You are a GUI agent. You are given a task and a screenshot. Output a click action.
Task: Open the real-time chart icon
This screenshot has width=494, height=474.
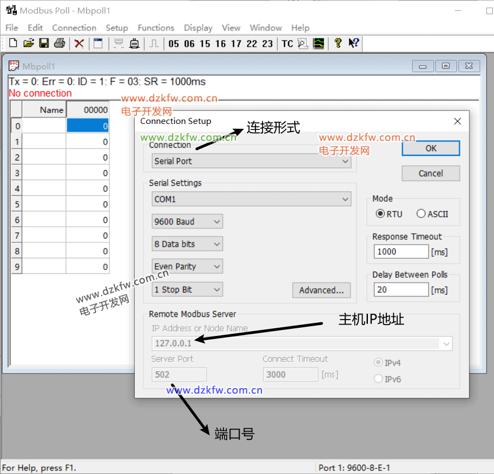318,43
